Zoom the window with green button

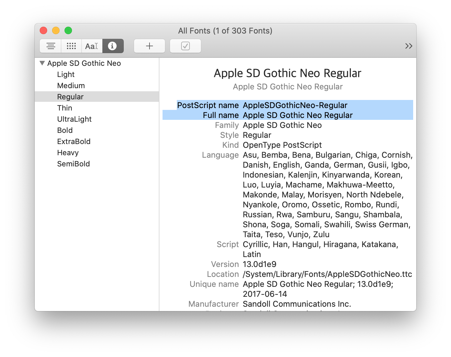point(68,30)
